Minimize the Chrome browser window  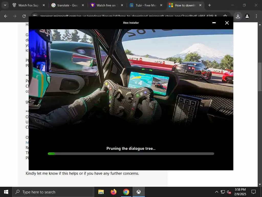(x=233, y=5)
